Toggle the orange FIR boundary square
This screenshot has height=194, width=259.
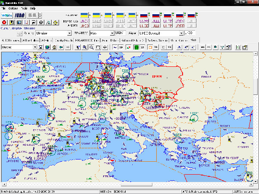point(150,47)
